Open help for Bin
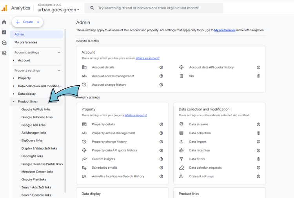Viewport: 294px width, 198px height. [x=258, y=76]
